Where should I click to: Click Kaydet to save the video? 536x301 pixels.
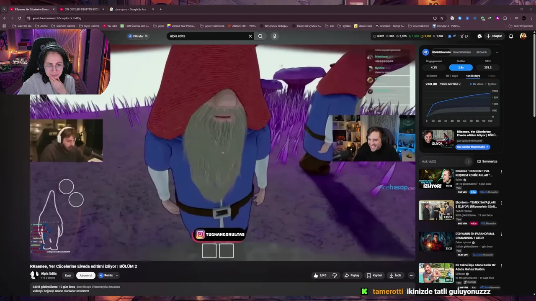coord(374,275)
